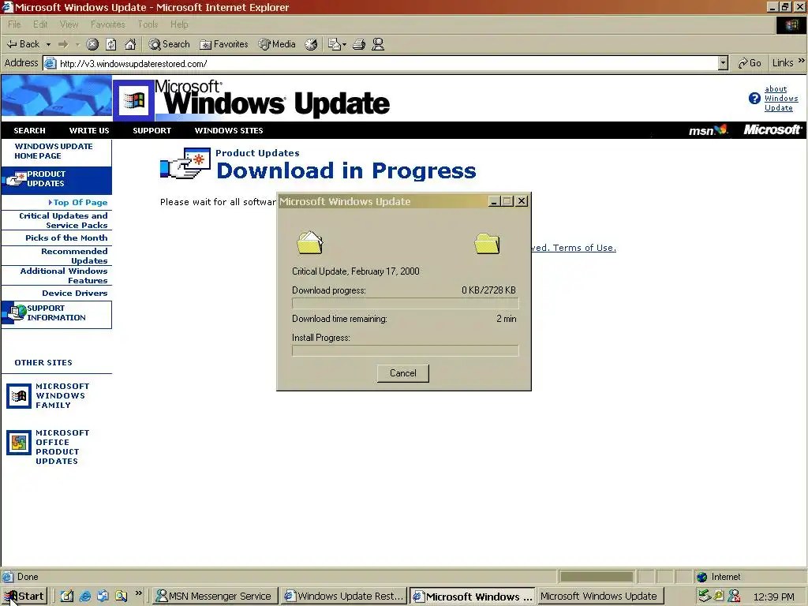
Task: Switch to Windows Update Rest... taskbar button
Action: click(345, 597)
